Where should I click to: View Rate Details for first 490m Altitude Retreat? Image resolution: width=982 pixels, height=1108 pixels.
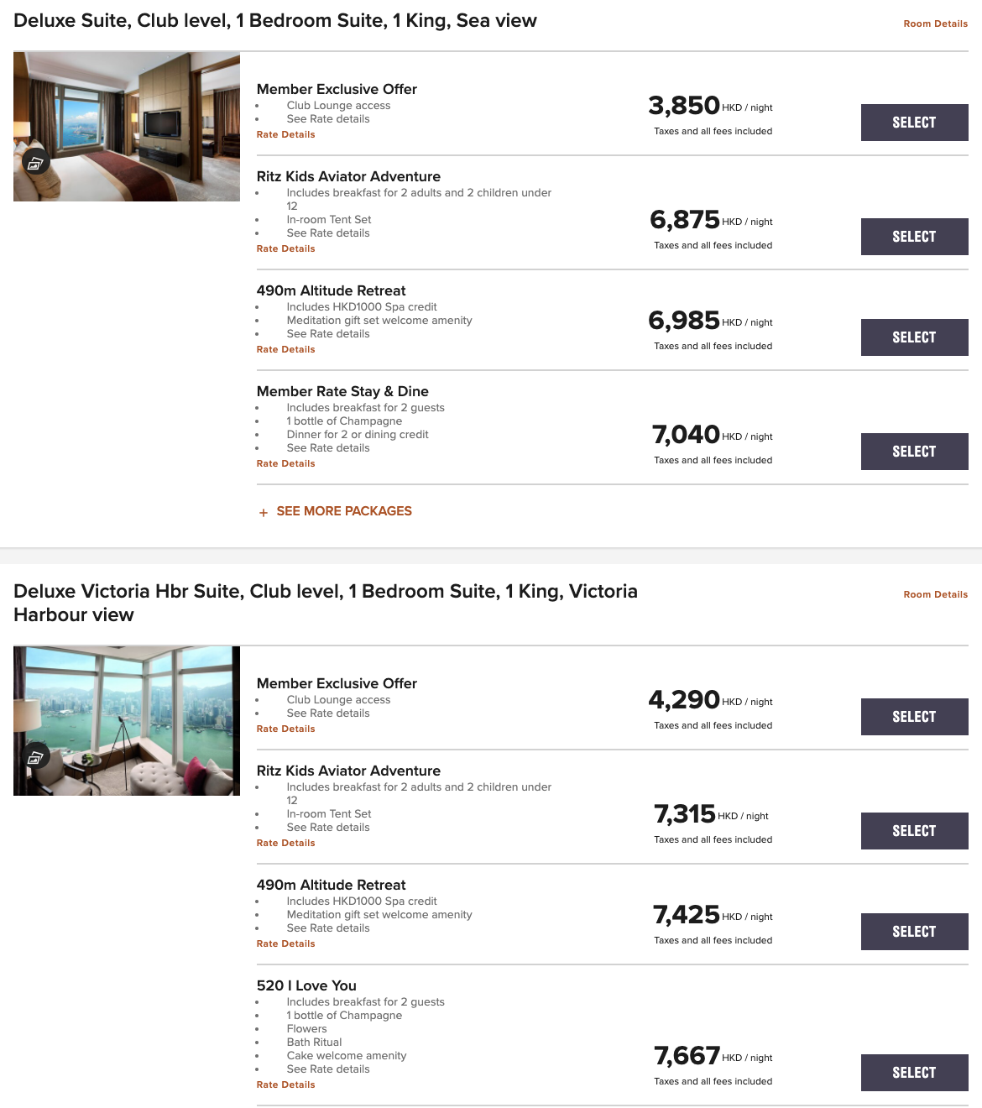pos(285,349)
